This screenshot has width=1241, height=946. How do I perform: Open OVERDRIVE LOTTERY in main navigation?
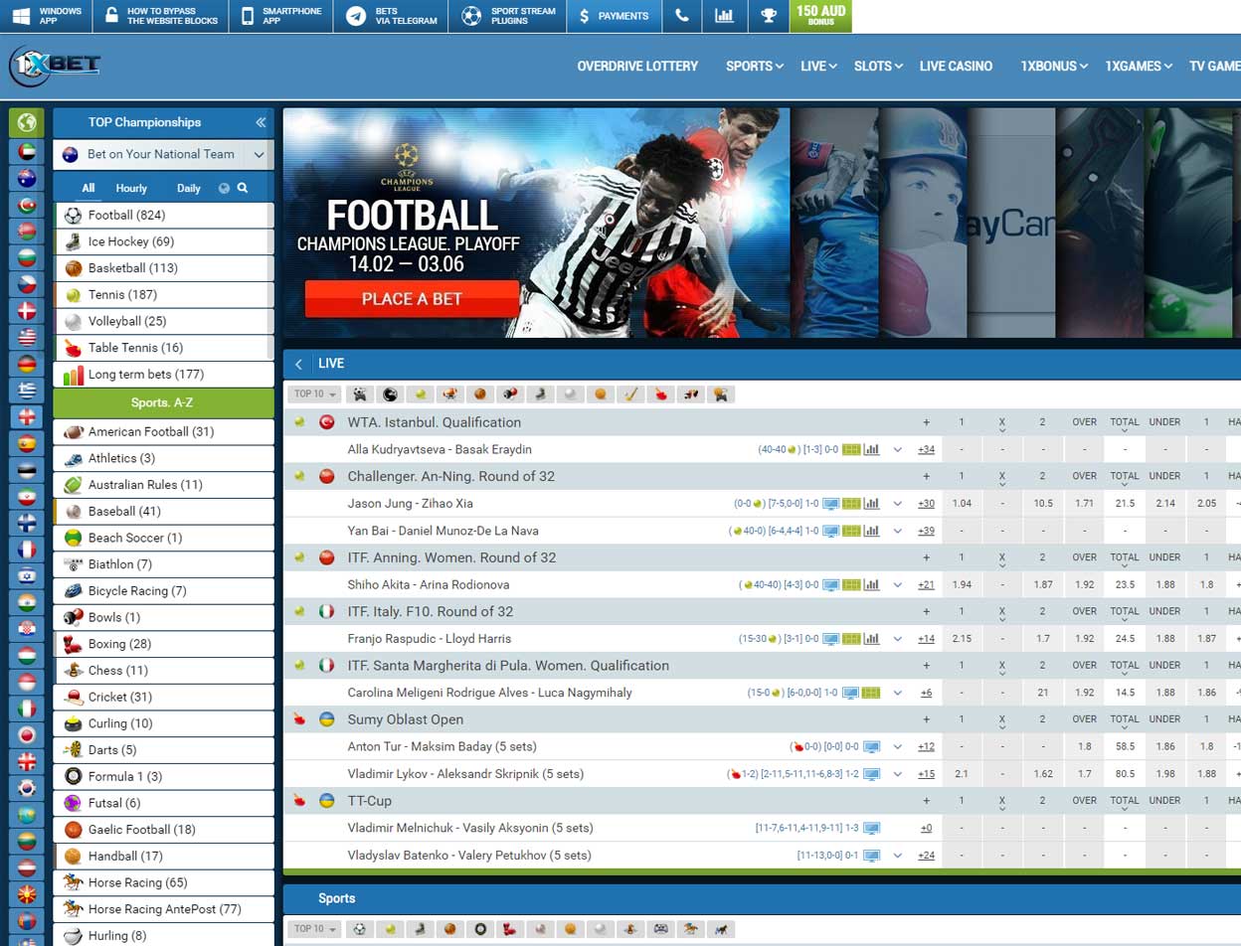[x=637, y=66]
